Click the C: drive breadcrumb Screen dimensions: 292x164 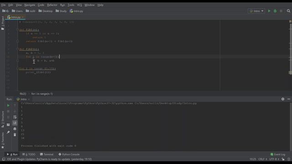[x=5, y=11]
